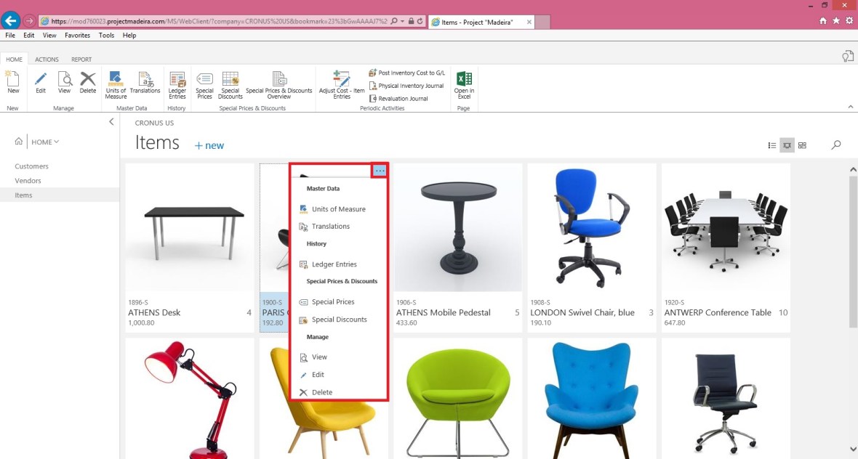Collapse the left navigation pane
This screenshot has width=858, height=459.
click(x=111, y=122)
